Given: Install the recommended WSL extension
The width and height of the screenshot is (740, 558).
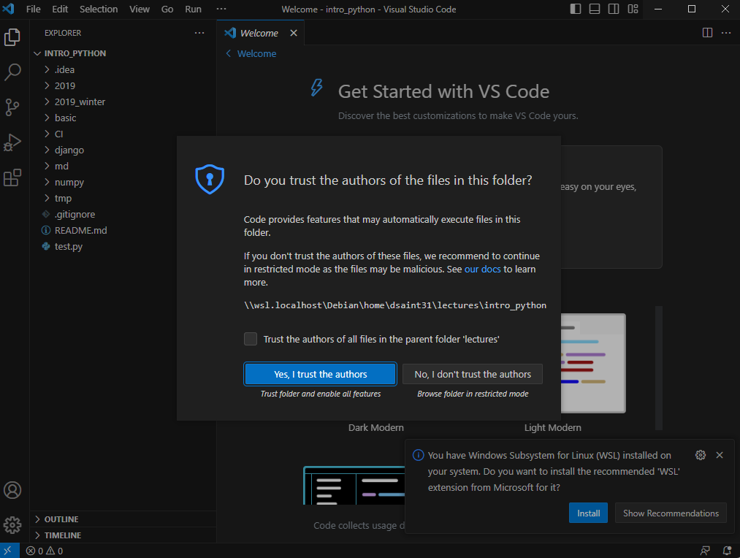Looking at the screenshot, I should click(589, 513).
